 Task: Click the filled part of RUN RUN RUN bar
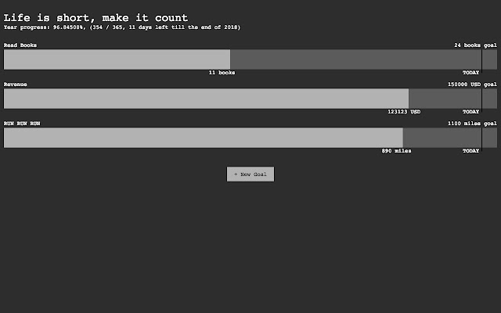point(204,138)
